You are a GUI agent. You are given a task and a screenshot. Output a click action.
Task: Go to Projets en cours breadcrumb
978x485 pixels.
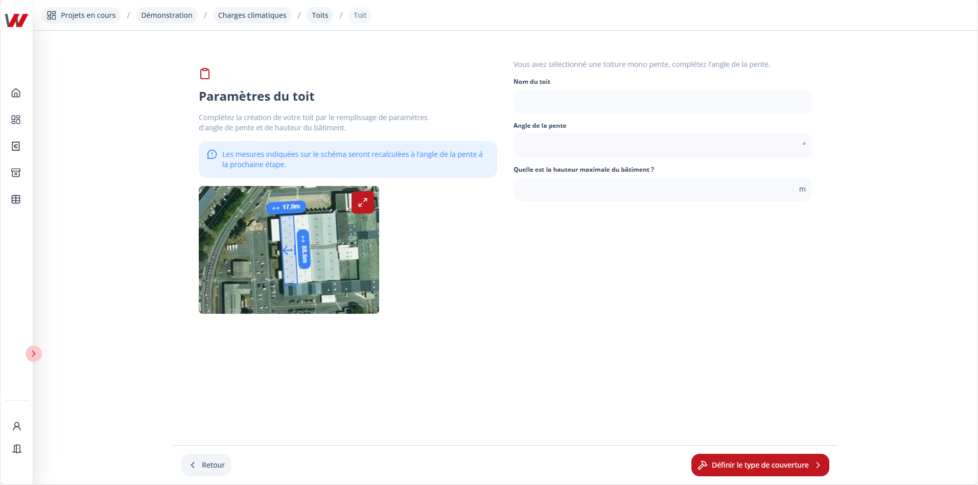click(81, 15)
